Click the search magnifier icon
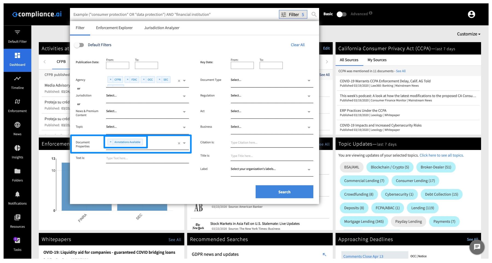492x263 pixels. (x=314, y=14)
